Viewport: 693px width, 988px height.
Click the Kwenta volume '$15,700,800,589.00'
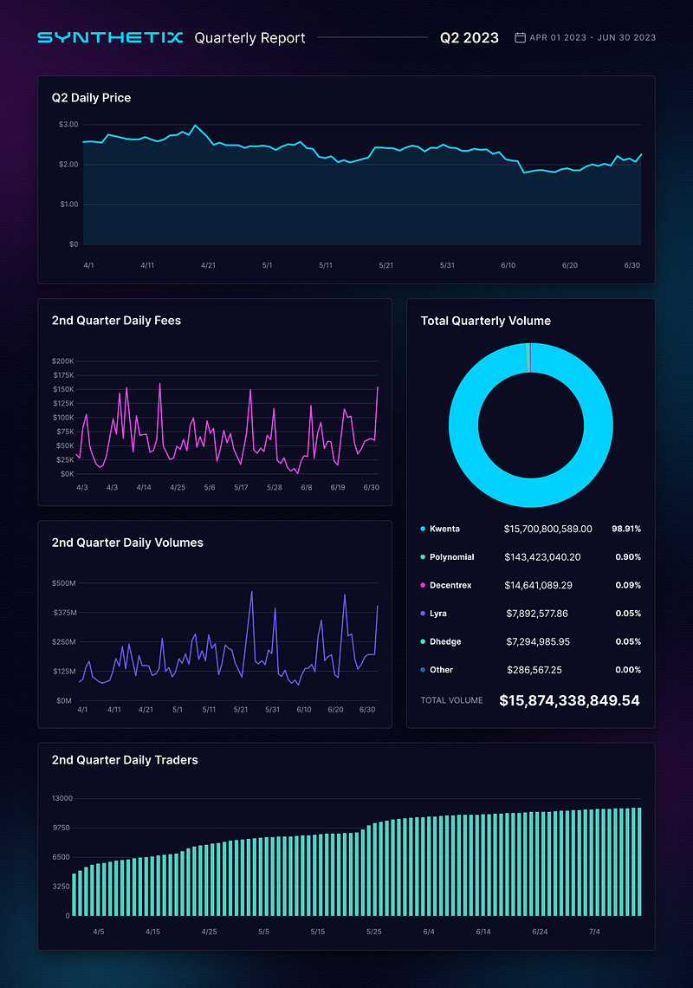pyautogui.click(x=548, y=529)
